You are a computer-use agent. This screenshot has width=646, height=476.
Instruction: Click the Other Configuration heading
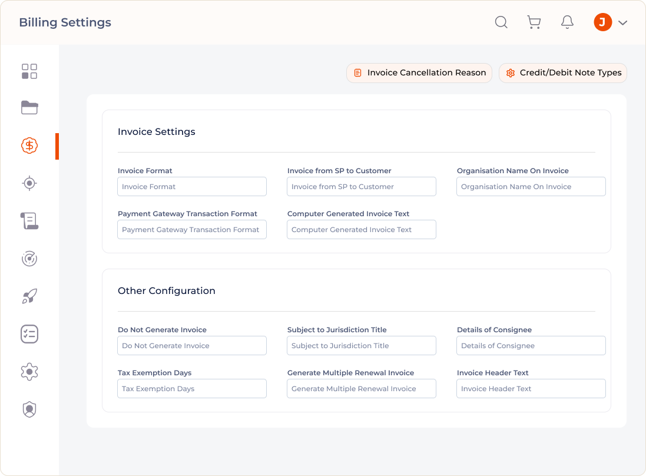(x=167, y=291)
